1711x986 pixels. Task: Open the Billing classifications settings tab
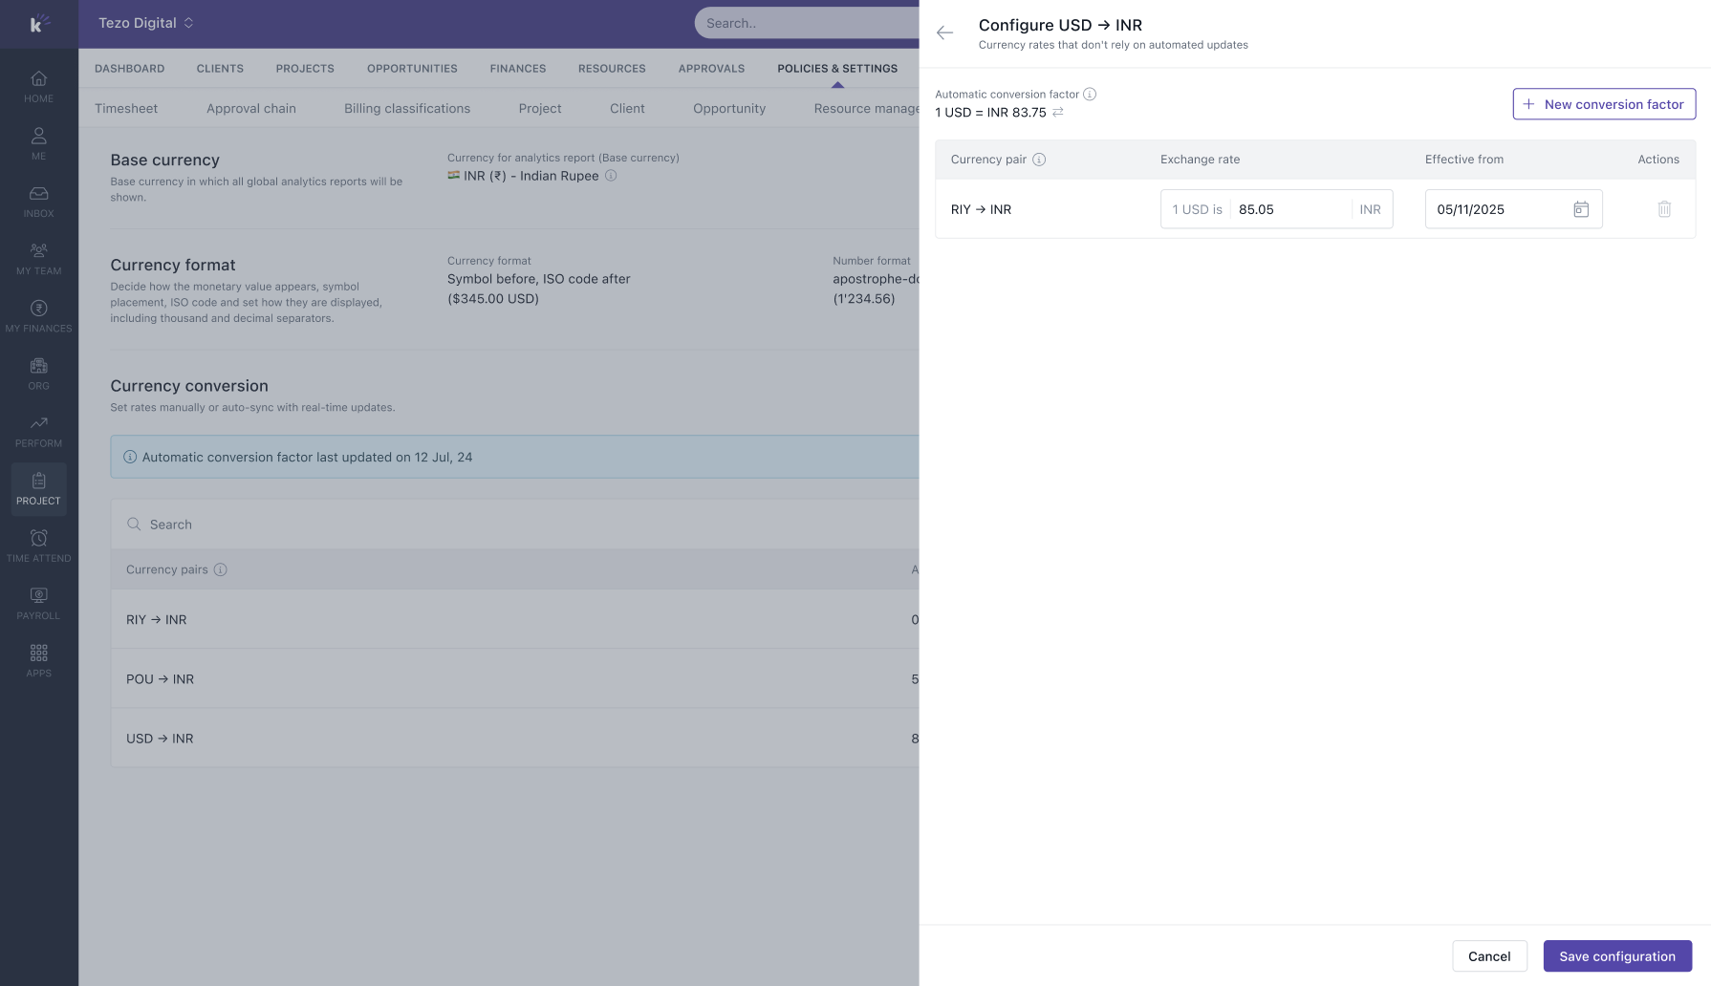pyautogui.click(x=407, y=109)
